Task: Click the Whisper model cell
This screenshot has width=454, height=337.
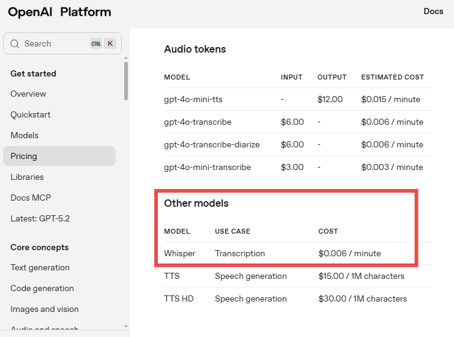Action: (x=180, y=253)
